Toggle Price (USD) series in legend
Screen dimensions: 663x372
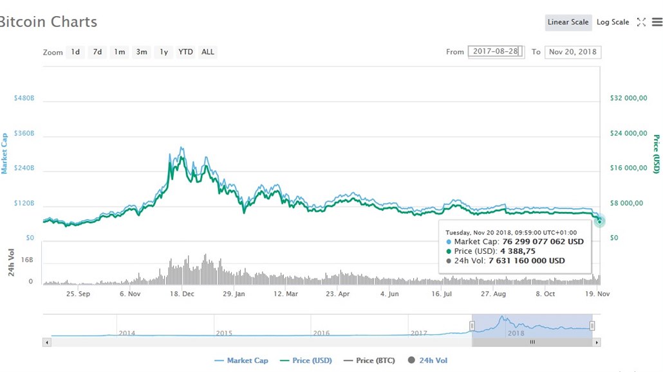pyautogui.click(x=306, y=360)
